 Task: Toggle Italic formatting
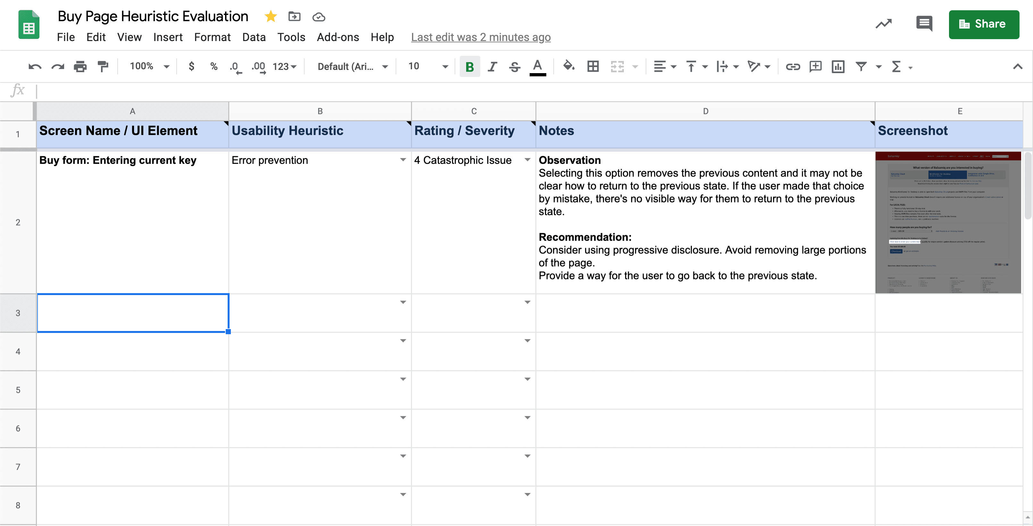pos(492,67)
